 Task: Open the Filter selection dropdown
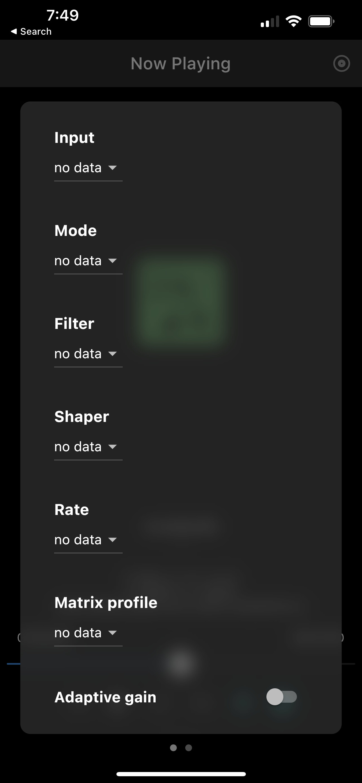click(x=88, y=354)
